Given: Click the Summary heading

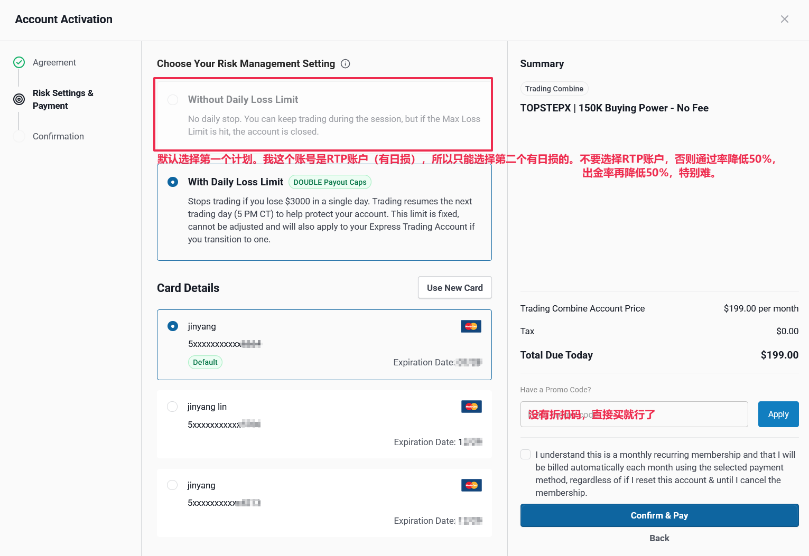Looking at the screenshot, I should (542, 64).
